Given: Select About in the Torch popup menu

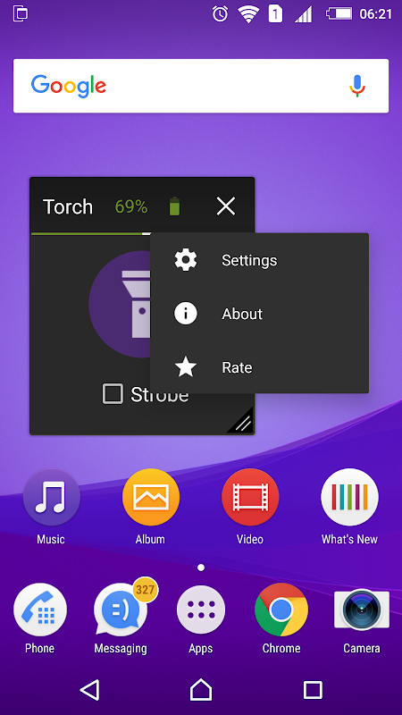Looking at the screenshot, I should 259,314.
